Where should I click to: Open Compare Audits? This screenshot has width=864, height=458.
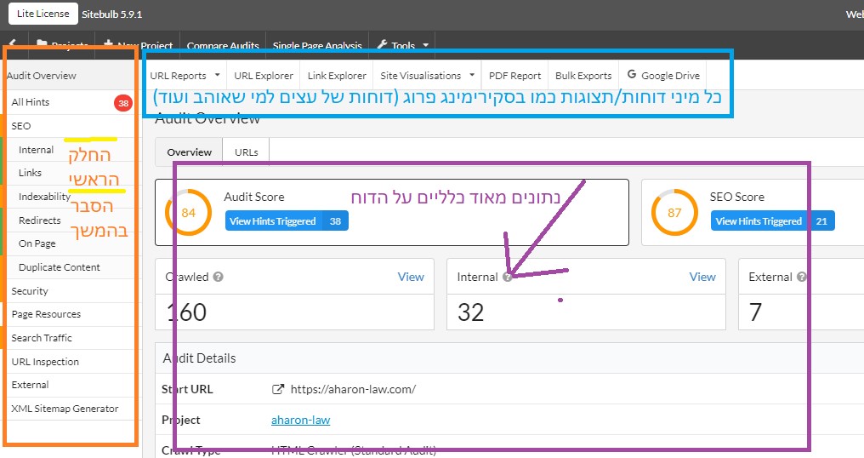(223, 45)
